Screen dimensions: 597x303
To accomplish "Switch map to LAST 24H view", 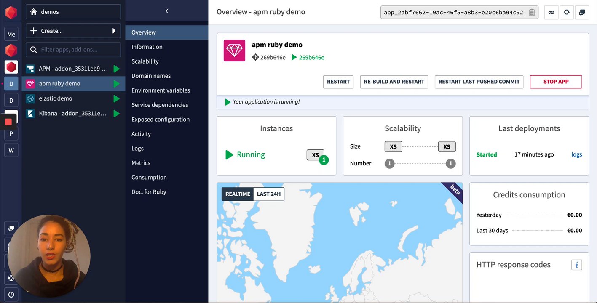I will (269, 194).
